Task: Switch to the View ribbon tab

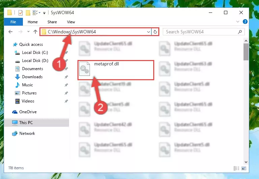Action: tap(71, 22)
